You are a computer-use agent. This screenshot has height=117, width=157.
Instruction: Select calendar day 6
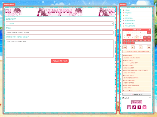click(x=149, y=32)
